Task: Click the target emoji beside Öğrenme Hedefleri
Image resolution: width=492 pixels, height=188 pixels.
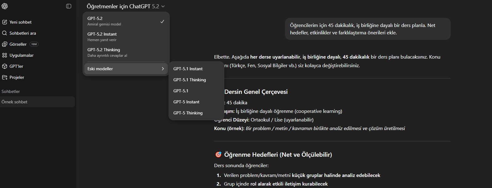Action: (218, 155)
